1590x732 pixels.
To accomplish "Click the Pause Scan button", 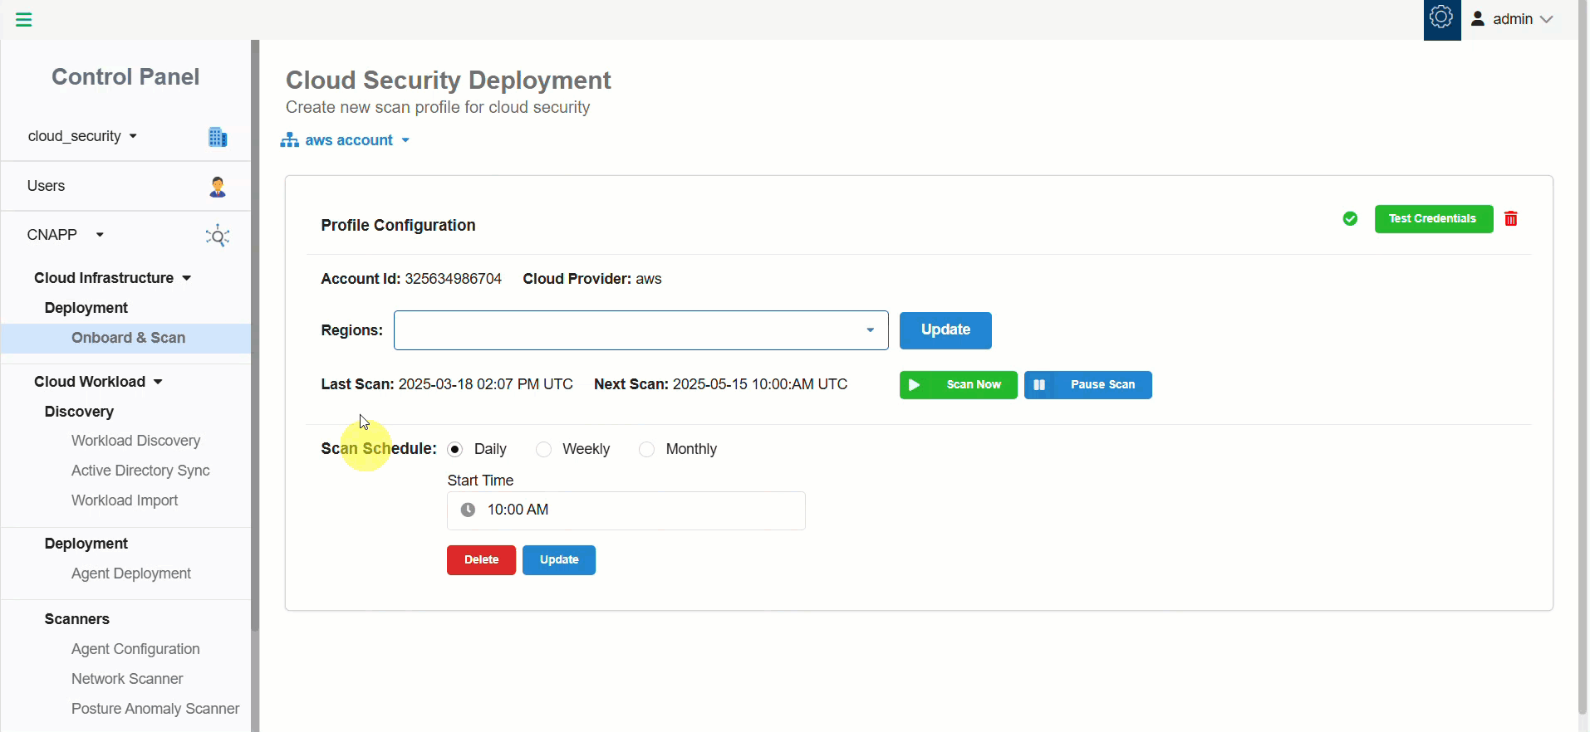I will coord(1088,385).
